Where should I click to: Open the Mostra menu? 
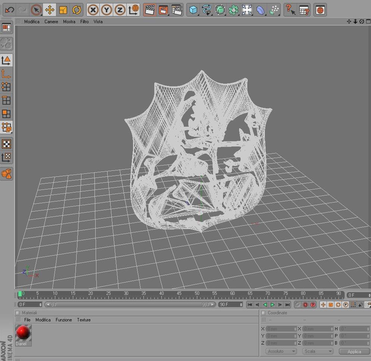click(69, 22)
